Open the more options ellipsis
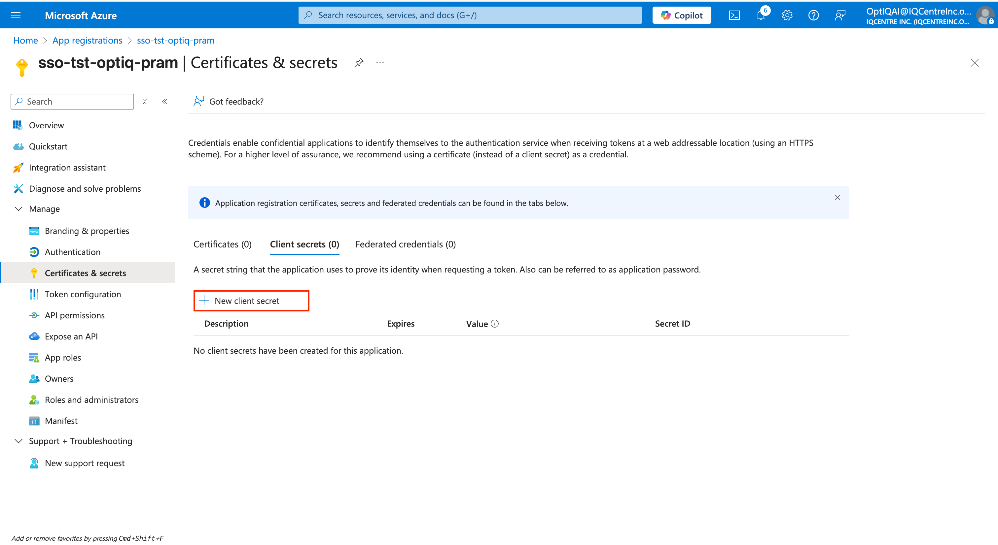Screen dimensions: 998x545 (380, 63)
